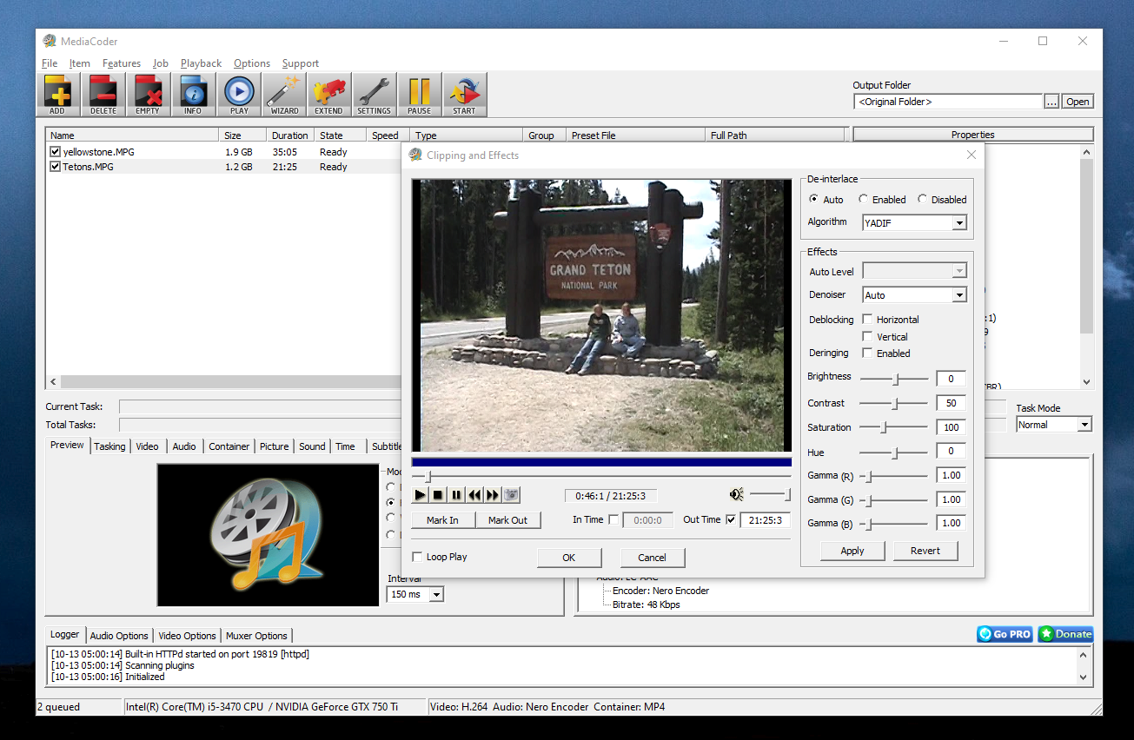Click the camera snapshot icon
This screenshot has height=740, width=1134.
[x=511, y=495]
